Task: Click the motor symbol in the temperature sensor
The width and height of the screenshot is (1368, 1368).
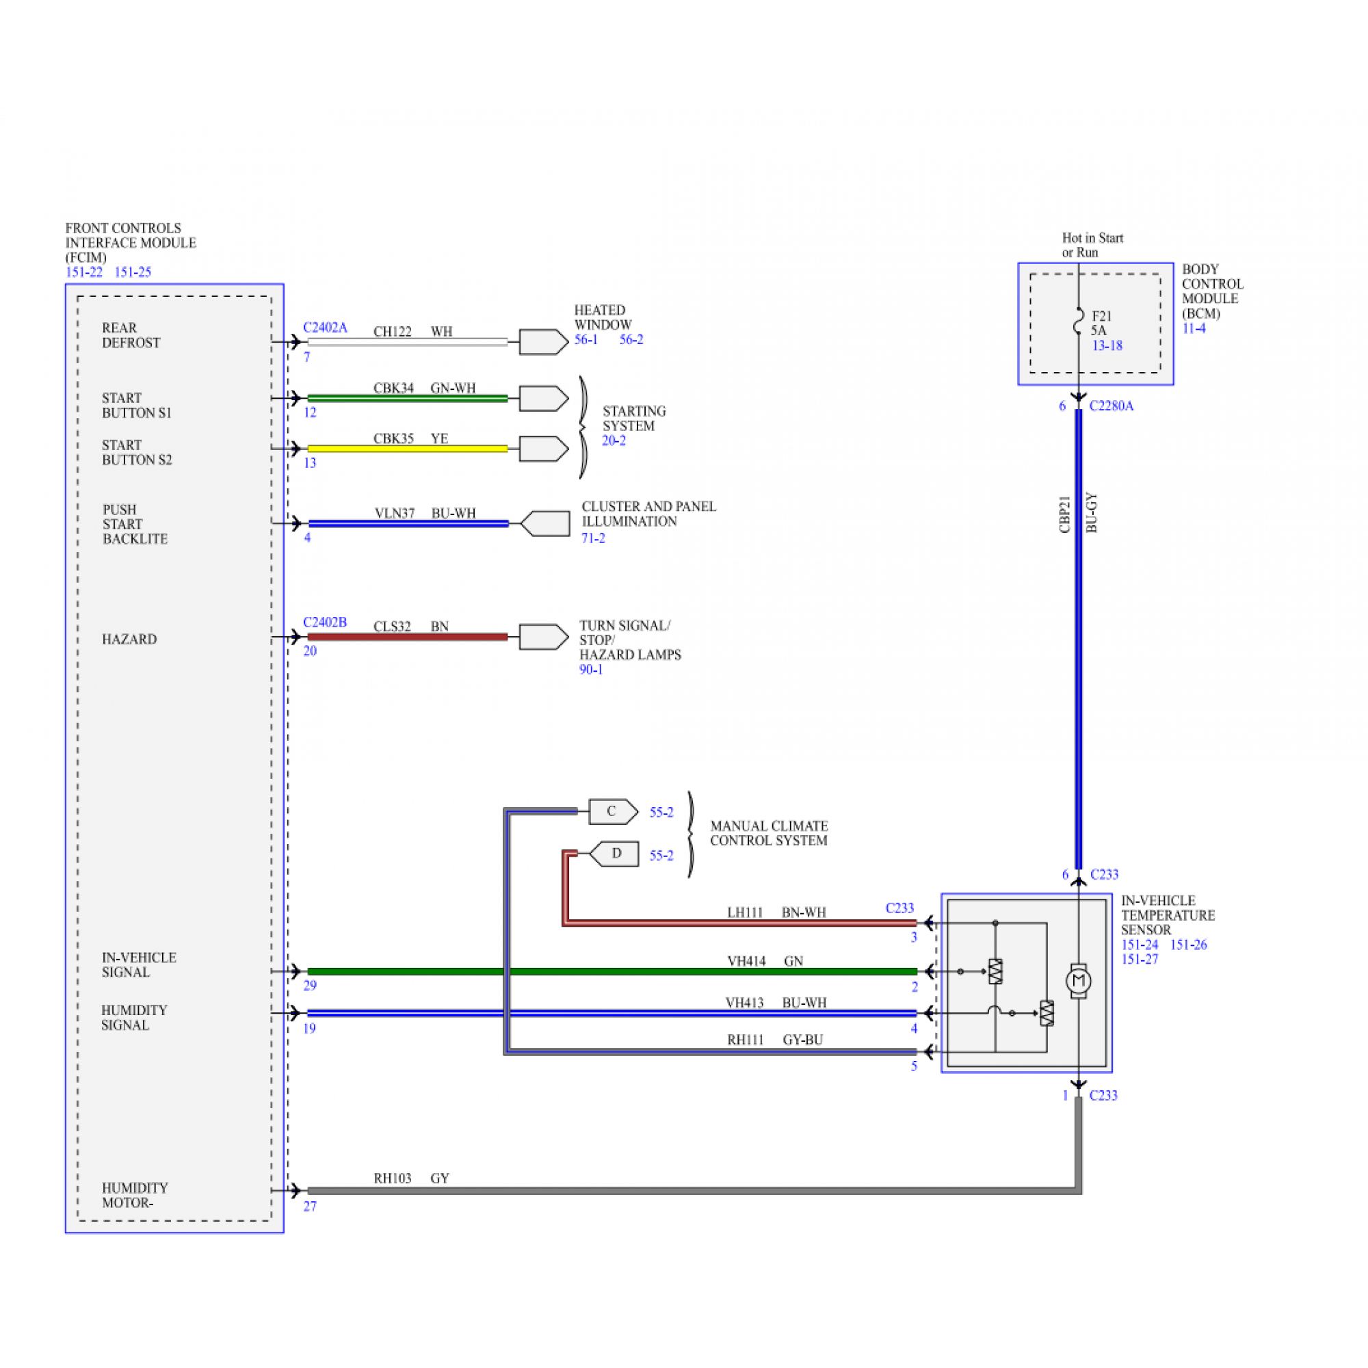Action: pos(1079,982)
